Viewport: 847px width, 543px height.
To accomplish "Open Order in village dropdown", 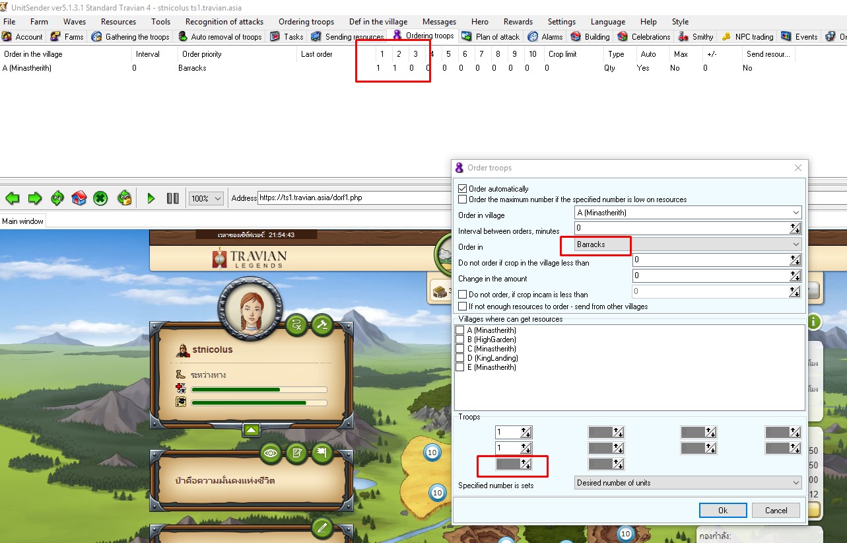I will [x=688, y=213].
